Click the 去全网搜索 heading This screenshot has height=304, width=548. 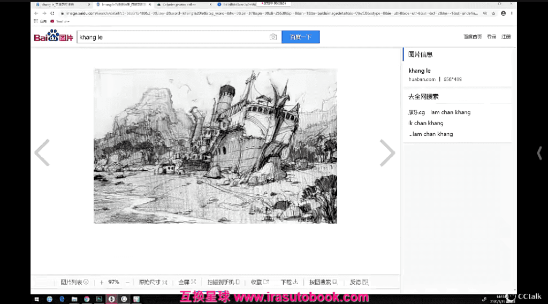click(423, 97)
